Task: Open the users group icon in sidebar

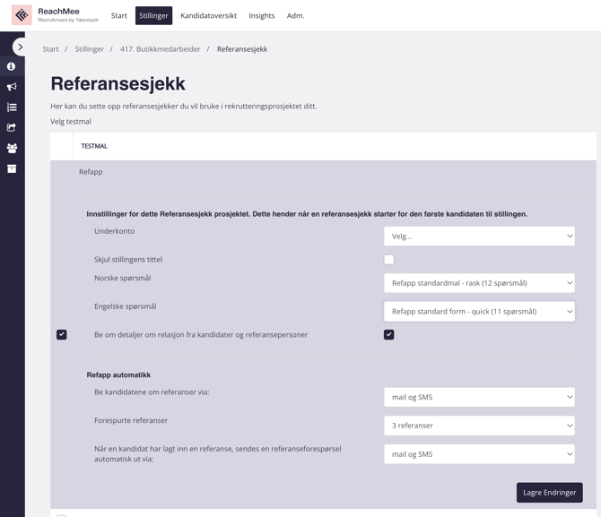Action: coord(12,149)
